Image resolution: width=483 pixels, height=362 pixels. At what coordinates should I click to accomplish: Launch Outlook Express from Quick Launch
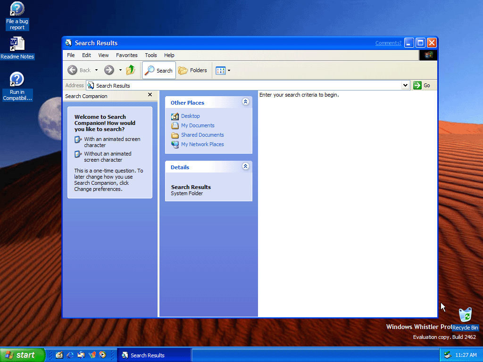pos(81,355)
